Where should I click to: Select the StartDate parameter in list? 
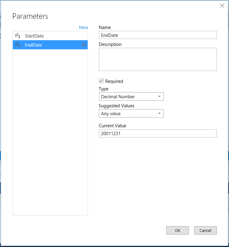pos(50,36)
